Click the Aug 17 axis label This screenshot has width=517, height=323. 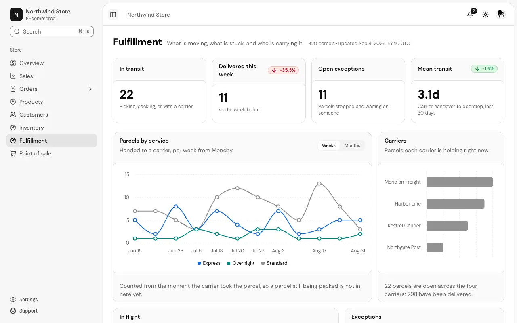319,251
